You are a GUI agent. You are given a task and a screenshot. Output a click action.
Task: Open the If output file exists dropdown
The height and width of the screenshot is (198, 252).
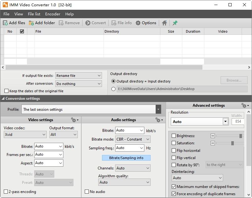point(78,76)
